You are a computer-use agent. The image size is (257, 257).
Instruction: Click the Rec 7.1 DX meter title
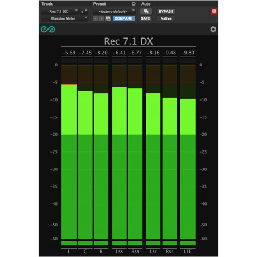pos(128,41)
